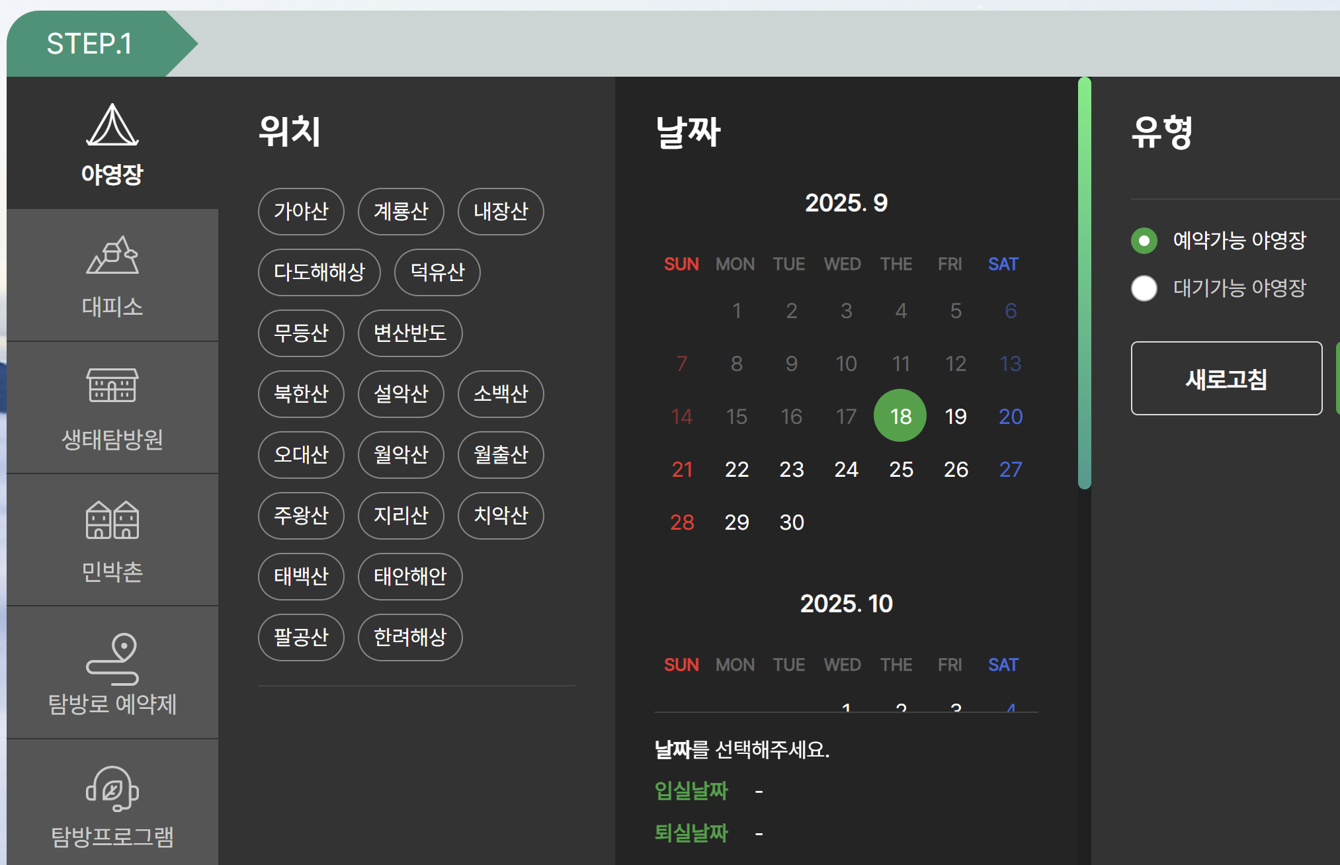This screenshot has width=1340, height=865.
Task: Choose Saturday September 27 date
Action: click(1011, 470)
